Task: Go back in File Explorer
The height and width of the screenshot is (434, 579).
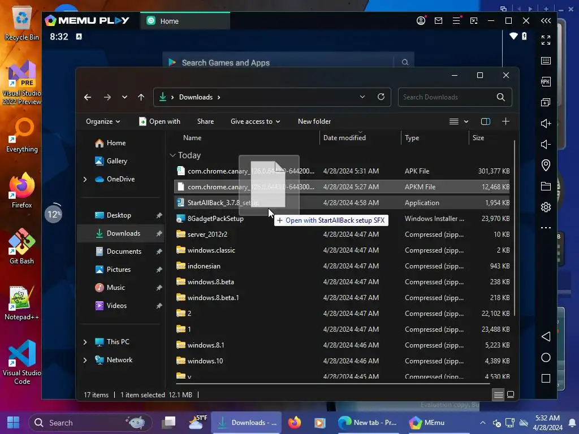Action: [88, 97]
